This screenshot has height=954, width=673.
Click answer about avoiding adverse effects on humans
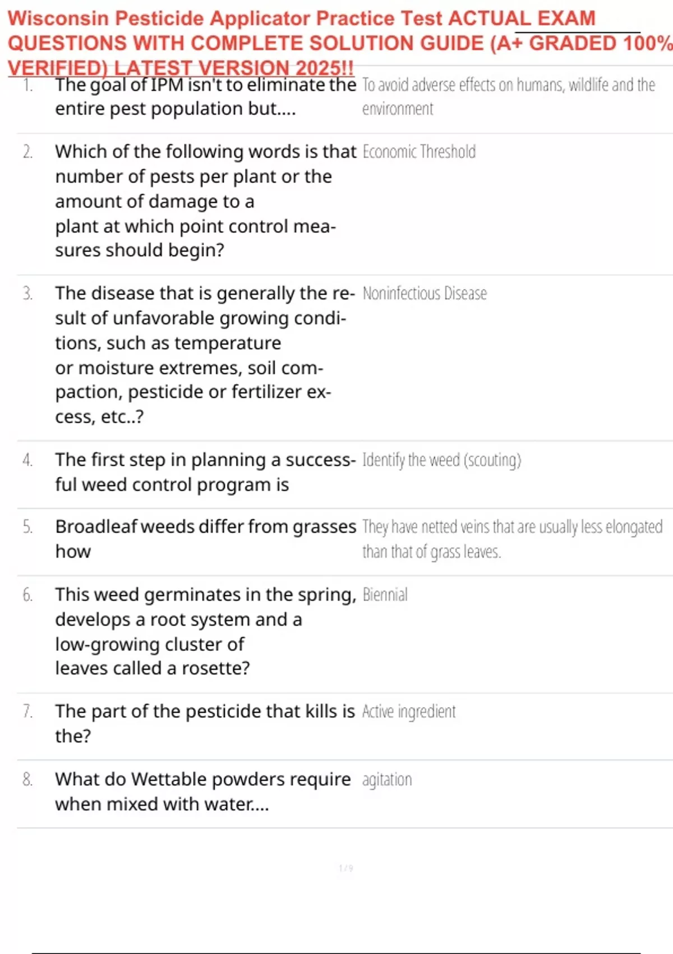click(x=509, y=97)
